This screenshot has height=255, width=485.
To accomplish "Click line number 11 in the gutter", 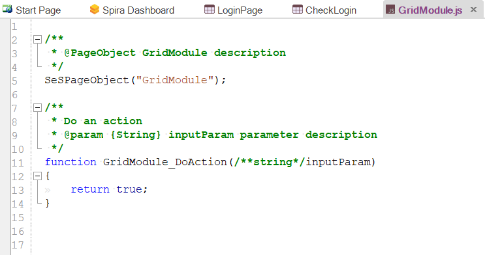I will click(x=18, y=163).
